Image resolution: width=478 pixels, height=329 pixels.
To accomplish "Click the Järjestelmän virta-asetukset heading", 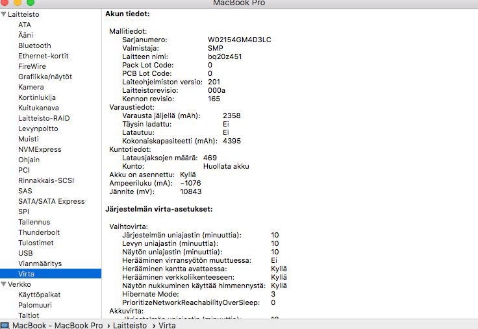I will click(159, 209).
